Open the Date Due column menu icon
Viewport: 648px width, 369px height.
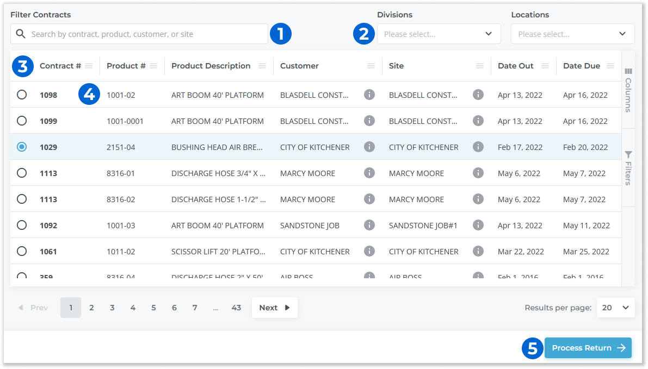[610, 66]
